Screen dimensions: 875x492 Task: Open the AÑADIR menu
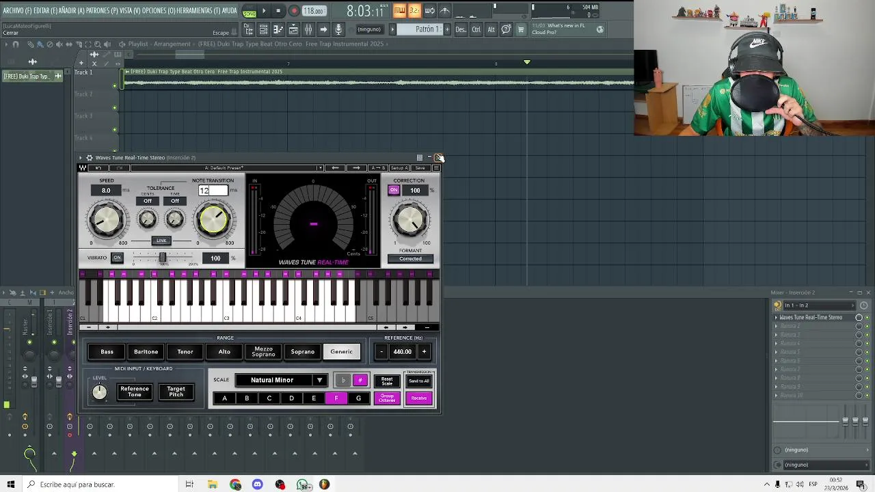(72, 11)
